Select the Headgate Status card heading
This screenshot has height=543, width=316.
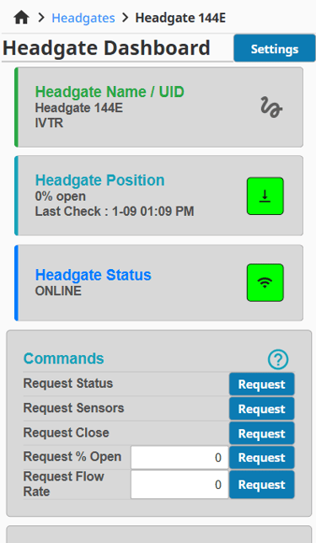93,275
